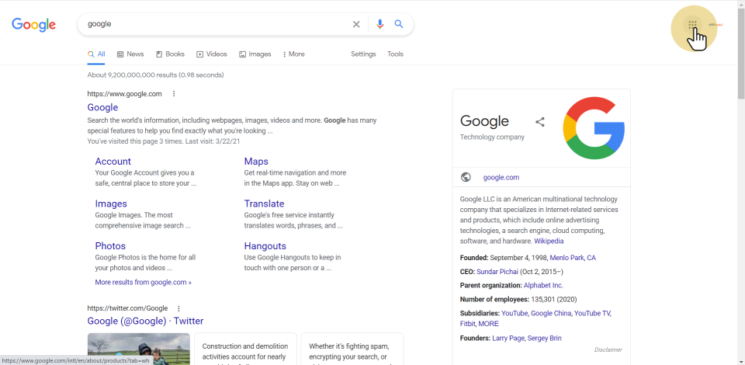Click the Google logo in the header

(x=33, y=25)
